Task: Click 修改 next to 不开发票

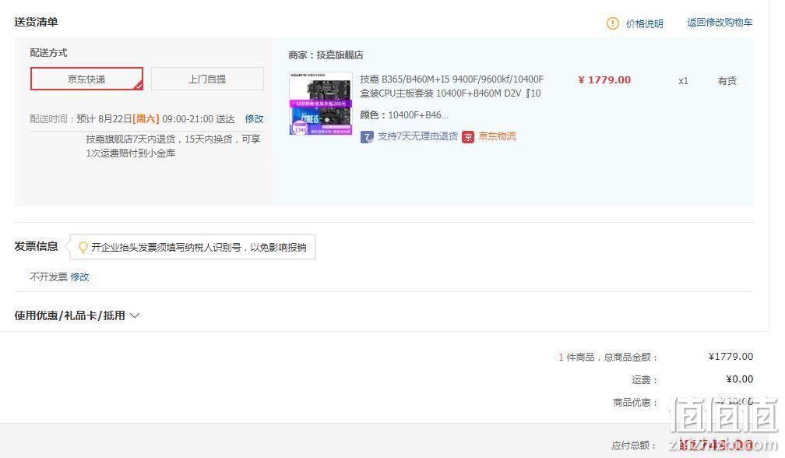Action: pyautogui.click(x=79, y=277)
